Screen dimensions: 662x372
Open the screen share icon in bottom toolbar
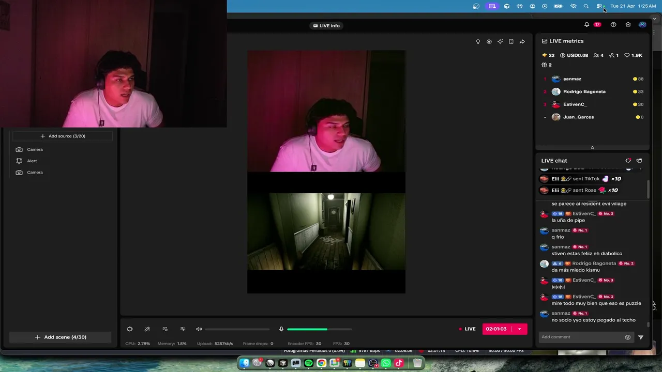coord(165,329)
